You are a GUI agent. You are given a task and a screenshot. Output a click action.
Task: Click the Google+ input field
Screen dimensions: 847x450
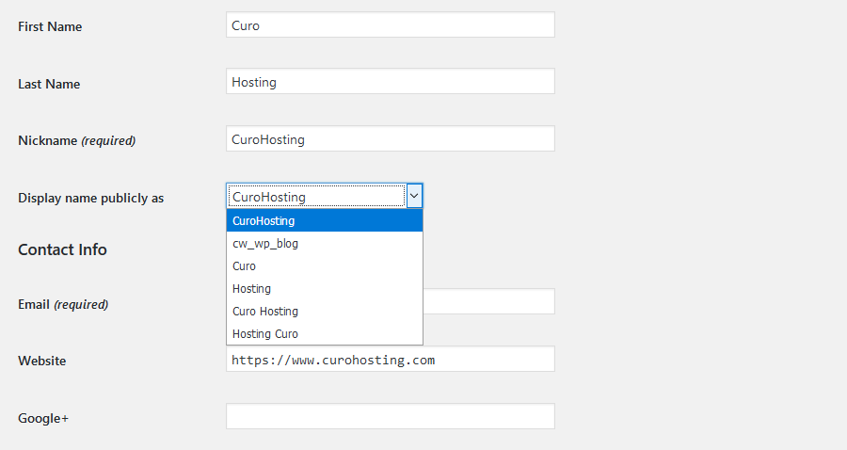point(390,416)
